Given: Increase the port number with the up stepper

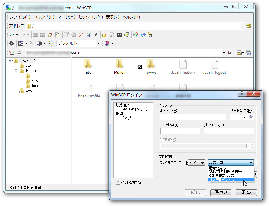Looking at the screenshot, I should click(x=251, y=115).
